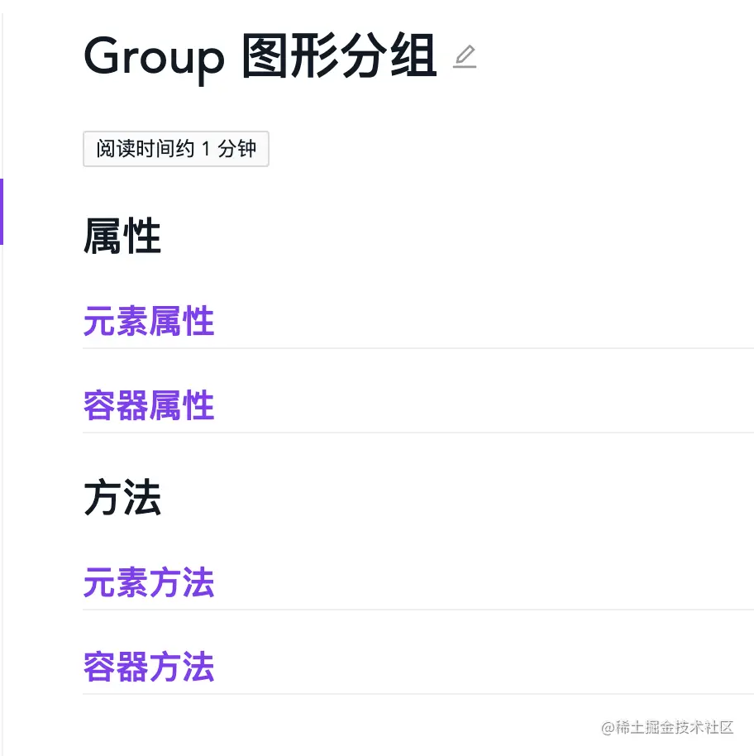Click the divider line under 元素属性
The width and height of the screenshot is (754, 756).
tap(418, 347)
